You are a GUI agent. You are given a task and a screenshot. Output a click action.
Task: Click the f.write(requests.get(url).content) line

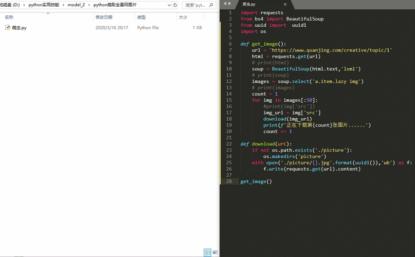tap(312, 169)
